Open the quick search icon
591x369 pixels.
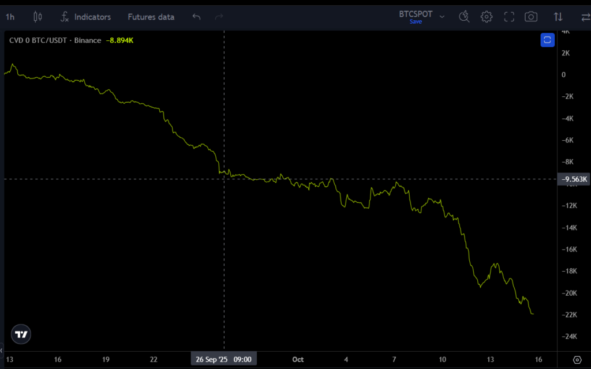click(x=464, y=17)
